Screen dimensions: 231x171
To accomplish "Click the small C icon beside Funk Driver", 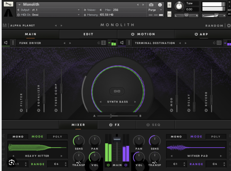I will click(x=99, y=43).
